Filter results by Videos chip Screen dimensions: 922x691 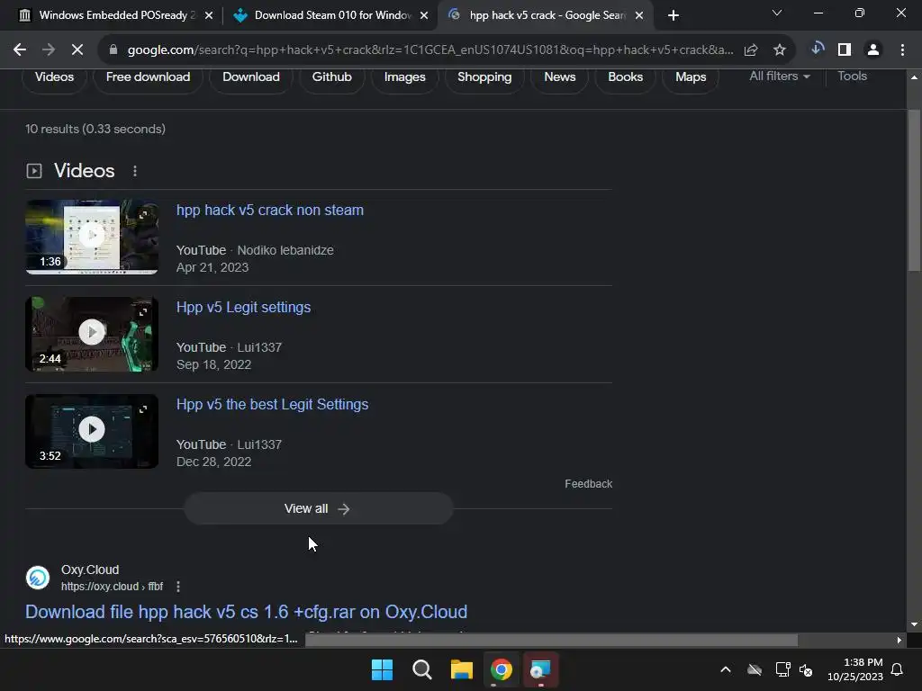[x=54, y=77]
